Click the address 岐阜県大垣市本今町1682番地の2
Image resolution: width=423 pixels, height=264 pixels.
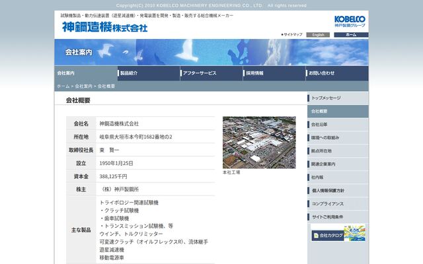click(x=135, y=137)
